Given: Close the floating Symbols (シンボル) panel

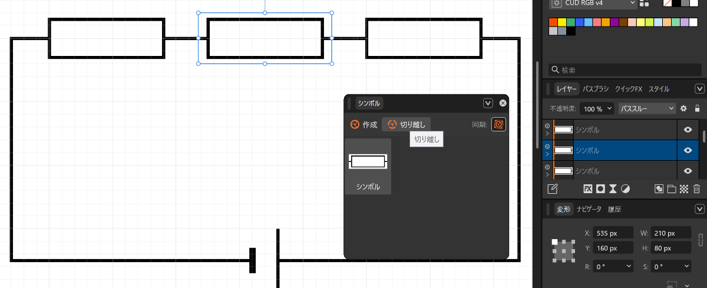Looking at the screenshot, I should coord(503,103).
